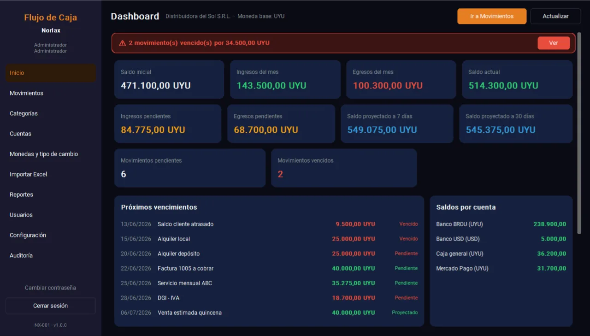Click Distribuidora del Sol S.R.L. text
Screen dimensions: 590x336
coord(198,16)
